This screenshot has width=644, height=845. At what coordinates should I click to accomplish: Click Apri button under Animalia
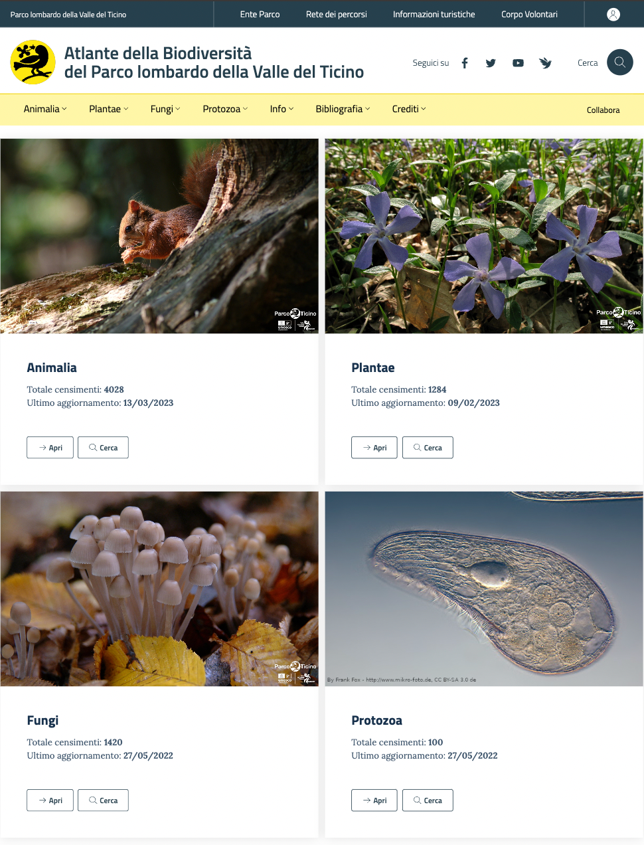click(x=50, y=448)
